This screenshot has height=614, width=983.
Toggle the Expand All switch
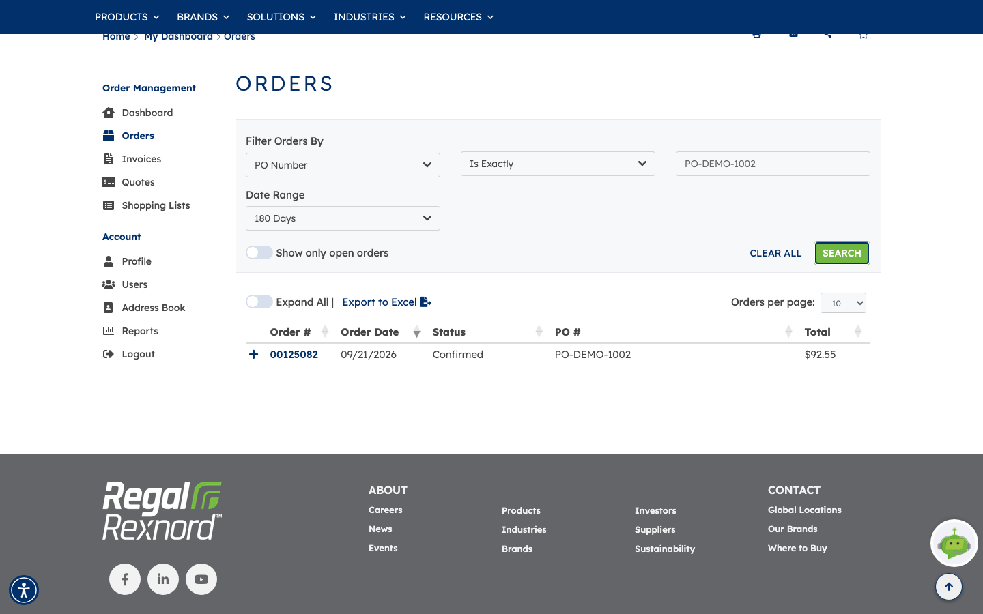click(259, 302)
